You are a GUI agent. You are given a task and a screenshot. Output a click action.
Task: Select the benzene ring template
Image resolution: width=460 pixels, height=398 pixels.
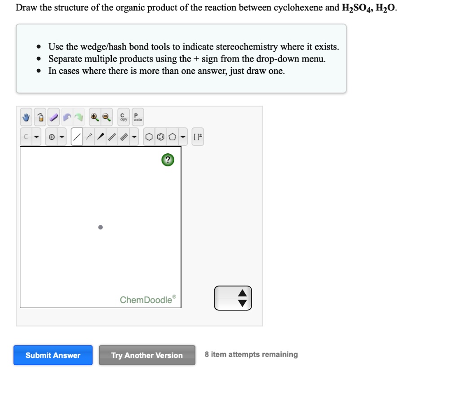pyautogui.click(x=161, y=136)
